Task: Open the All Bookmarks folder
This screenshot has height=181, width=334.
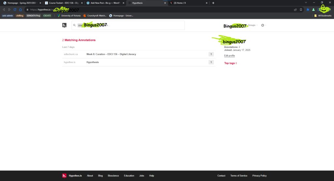Action: coord(323,16)
